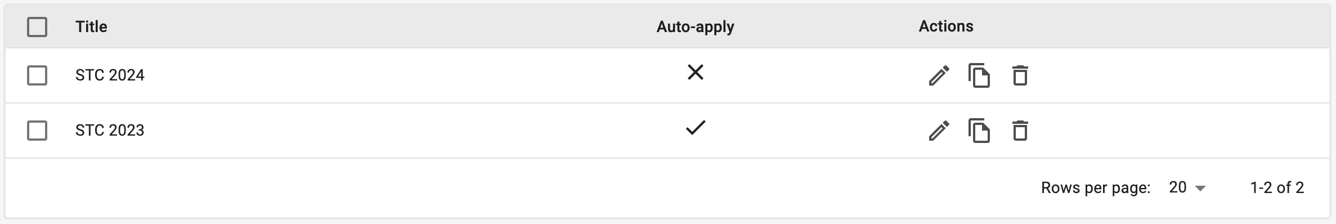This screenshot has width=1336, height=224.
Task: Delete the STC 2023 entry
Action: tap(1020, 131)
